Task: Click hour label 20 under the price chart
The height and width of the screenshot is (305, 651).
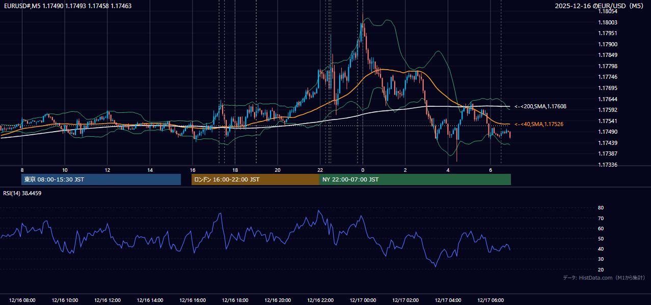Action: 278,170
